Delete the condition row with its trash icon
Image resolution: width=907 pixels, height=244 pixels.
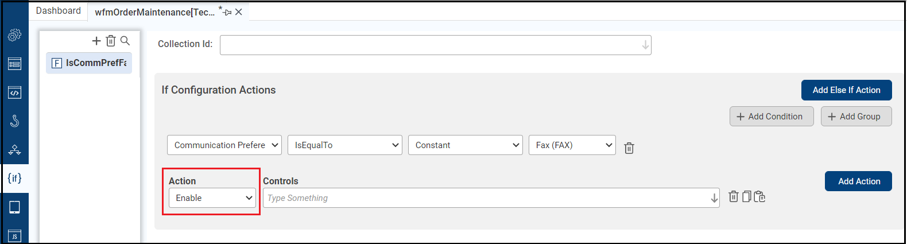[629, 148]
